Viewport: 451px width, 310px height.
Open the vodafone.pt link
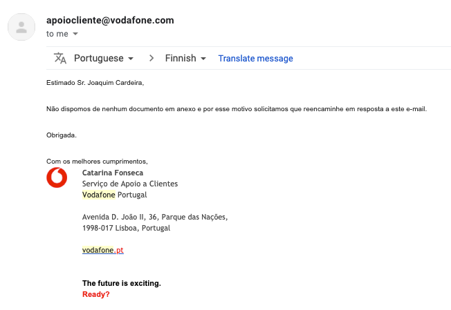102,250
